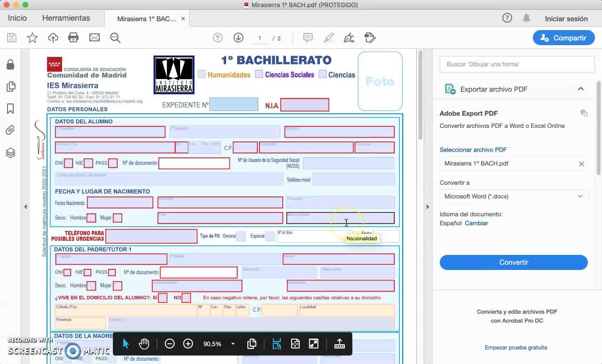Open attachments paperclip panel
This screenshot has height=364, width=602.
[x=10, y=131]
